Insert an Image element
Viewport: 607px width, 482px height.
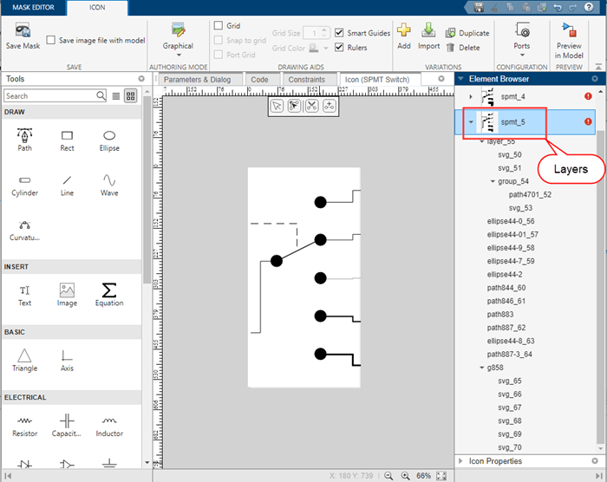67,295
